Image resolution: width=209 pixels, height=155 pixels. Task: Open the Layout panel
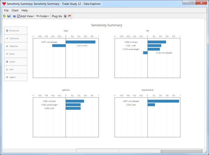coord(16,62)
